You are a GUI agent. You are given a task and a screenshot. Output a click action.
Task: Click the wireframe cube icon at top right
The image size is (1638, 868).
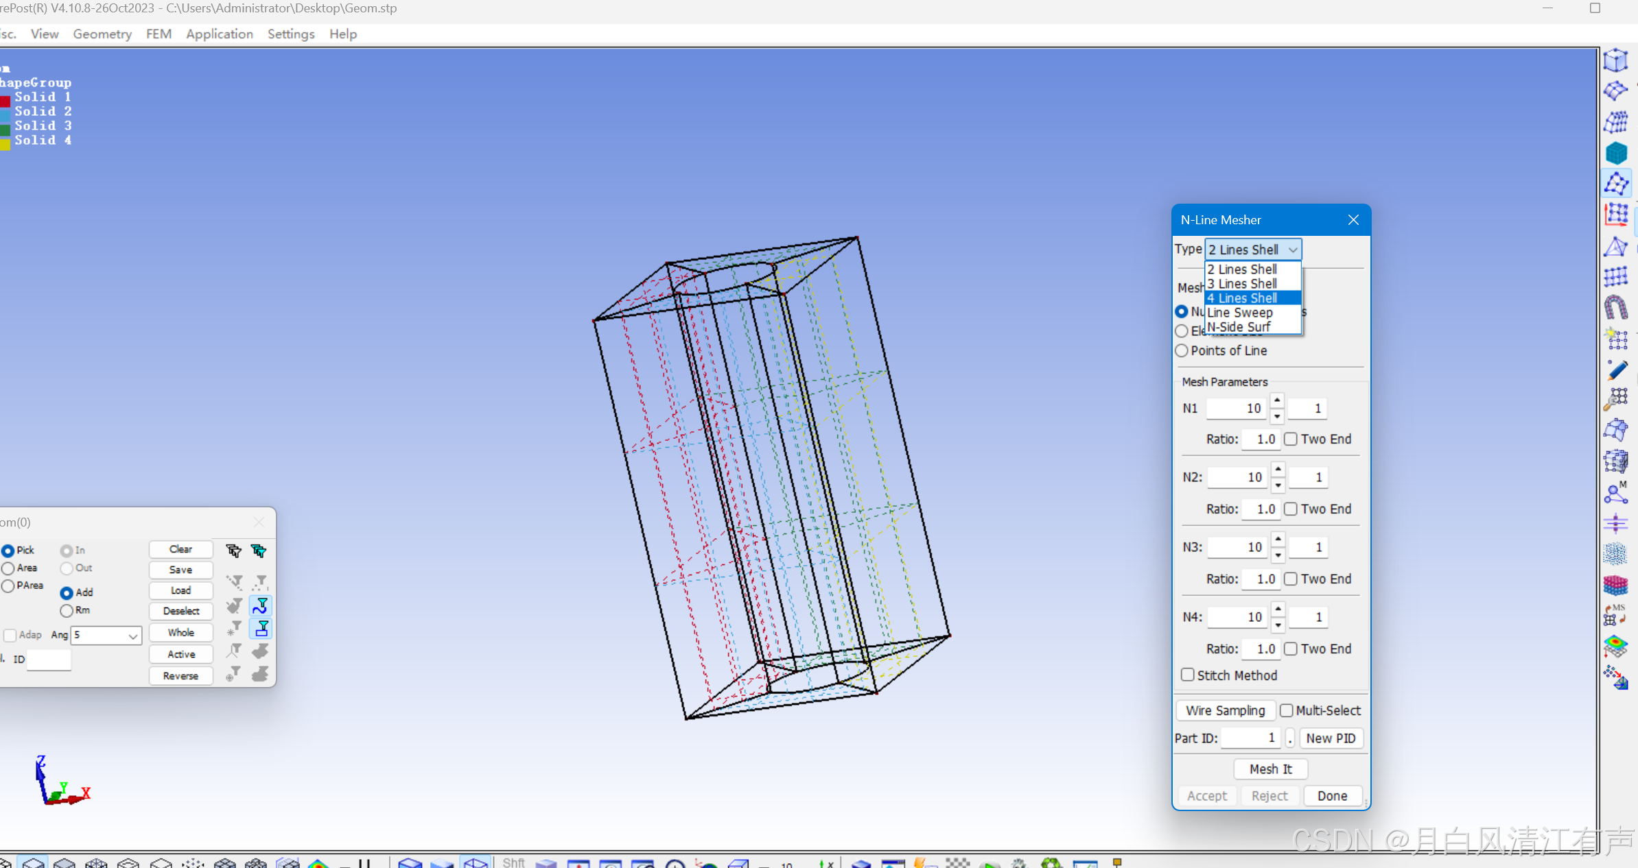point(1616,60)
